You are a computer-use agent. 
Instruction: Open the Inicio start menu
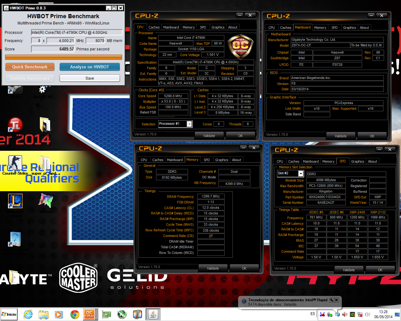pyautogui.click(x=9, y=314)
